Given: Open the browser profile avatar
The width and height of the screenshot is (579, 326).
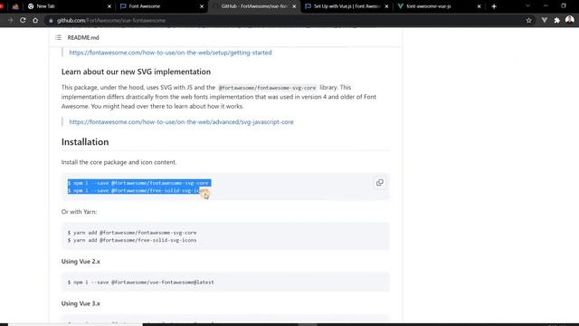Looking at the screenshot, I should coord(570,20).
